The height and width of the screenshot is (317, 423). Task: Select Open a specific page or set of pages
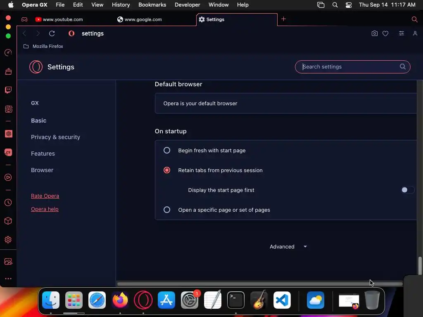click(167, 210)
